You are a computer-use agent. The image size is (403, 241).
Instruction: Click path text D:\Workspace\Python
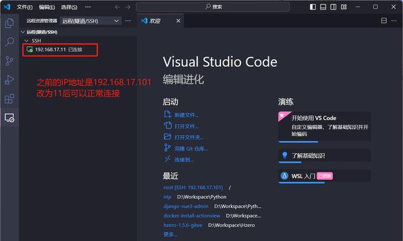(202, 197)
